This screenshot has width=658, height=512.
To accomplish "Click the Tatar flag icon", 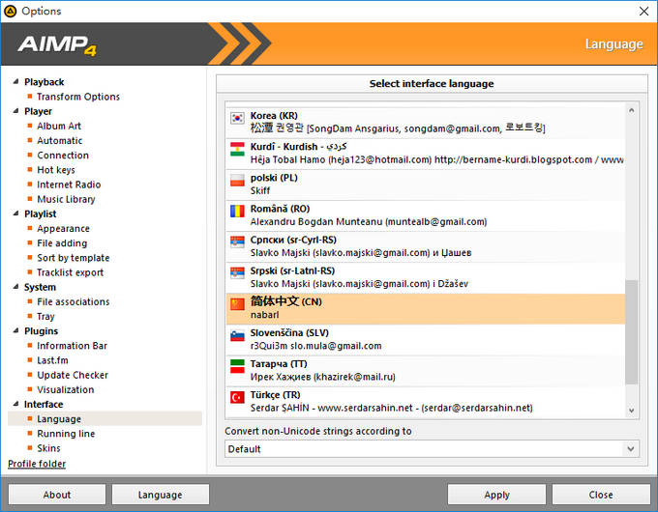I will click(x=237, y=366).
